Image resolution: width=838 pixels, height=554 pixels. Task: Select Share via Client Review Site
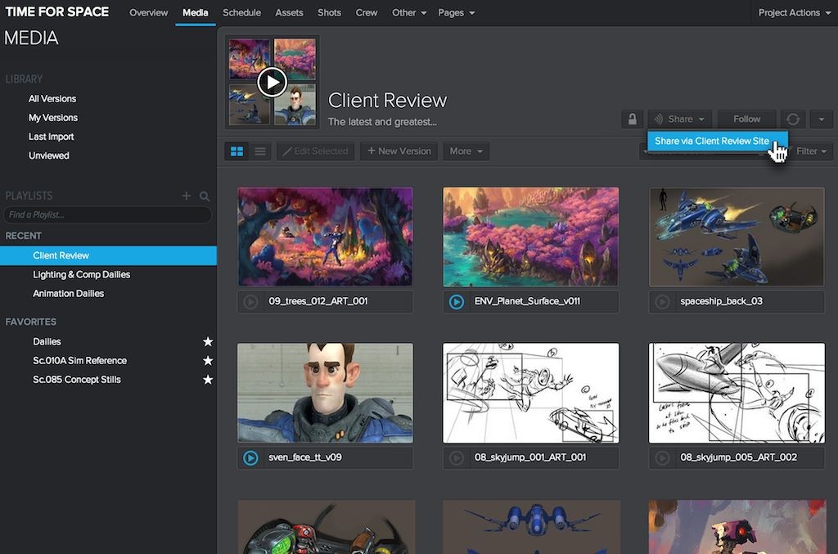(712, 142)
